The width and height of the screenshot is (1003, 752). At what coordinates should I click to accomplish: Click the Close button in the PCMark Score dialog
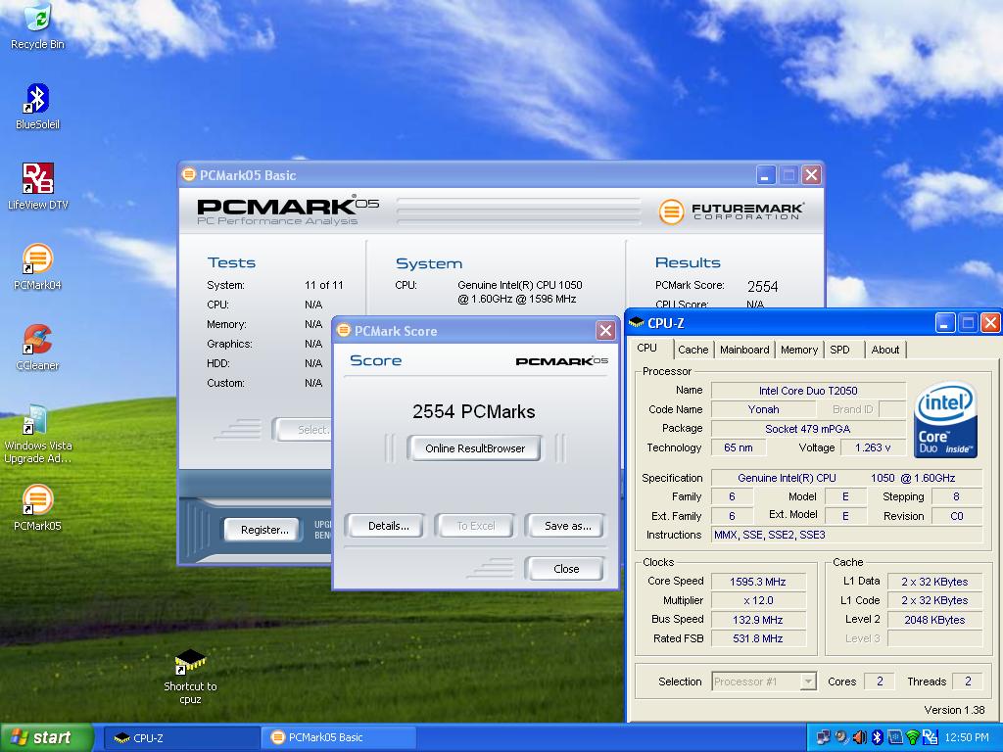[566, 569]
